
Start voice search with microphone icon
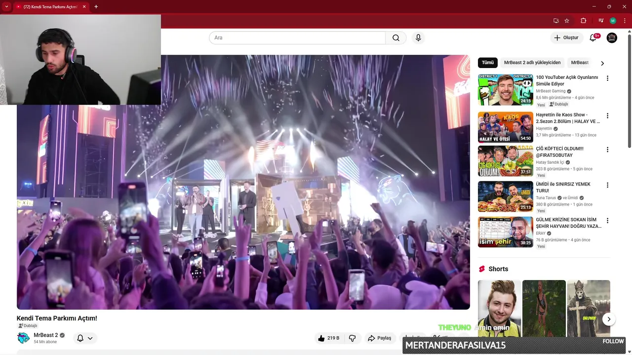point(418,38)
